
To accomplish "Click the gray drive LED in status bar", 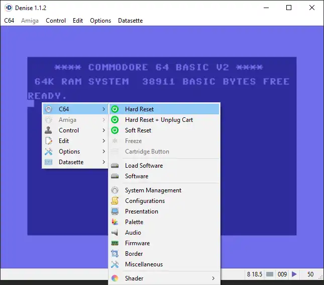I will click(x=270, y=274).
